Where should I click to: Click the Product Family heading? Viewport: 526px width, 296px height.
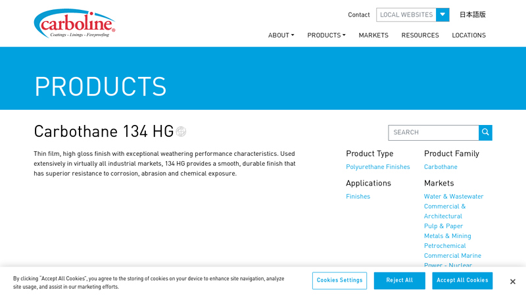pyautogui.click(x=452, y=153)
